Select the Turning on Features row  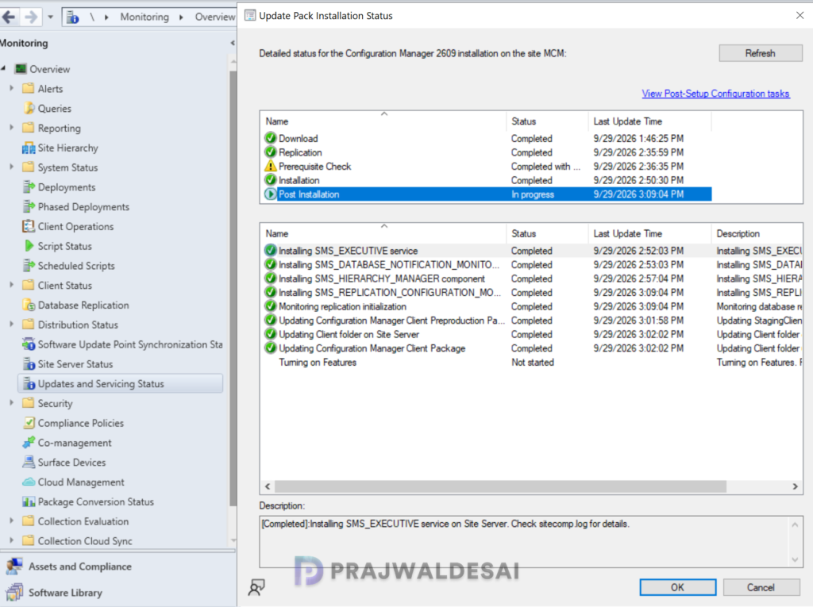(532, 363)
